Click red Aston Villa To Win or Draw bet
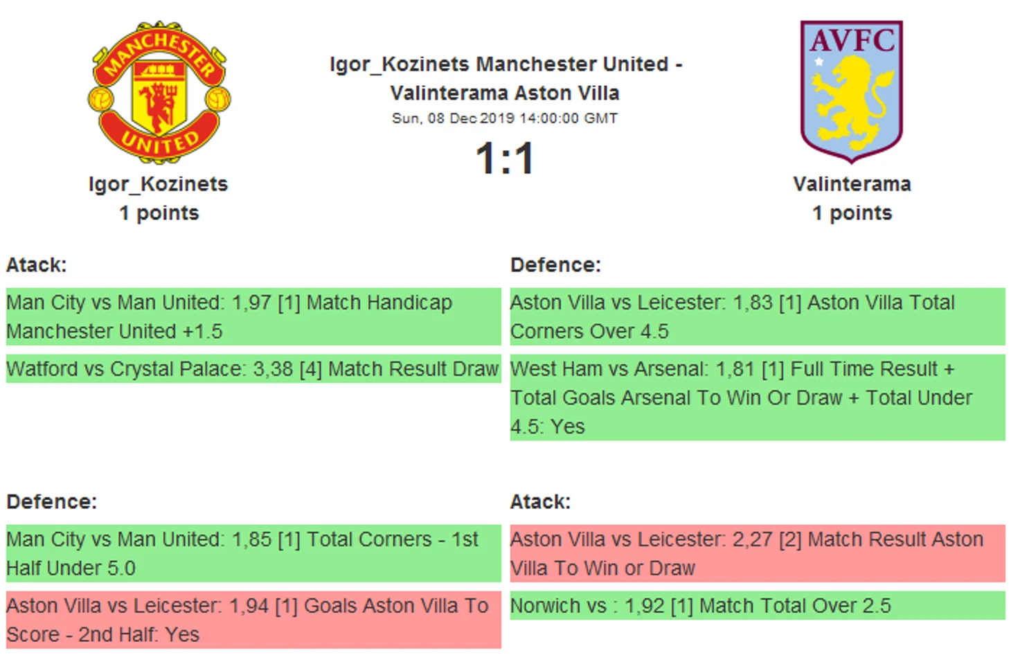Screen dimensions: 1011x664 tap(758, 553)
